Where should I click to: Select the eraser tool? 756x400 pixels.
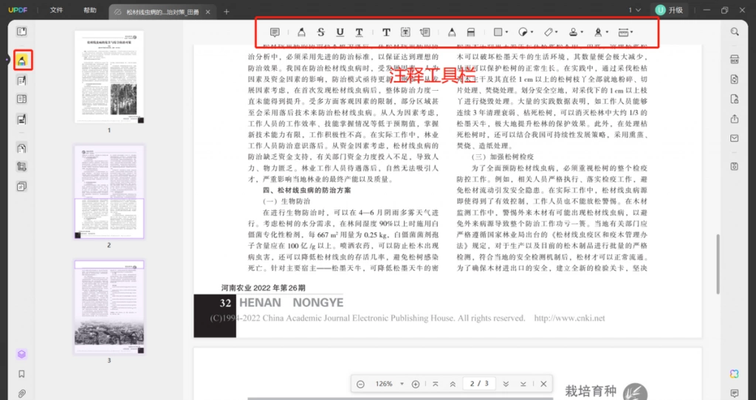point(471,32)
